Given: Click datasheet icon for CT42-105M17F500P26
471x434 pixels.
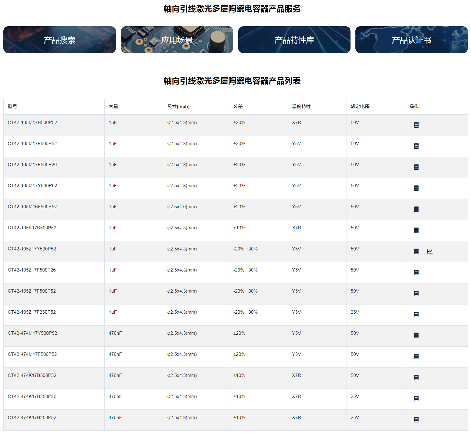Looking at the screenshot, I should coord(416,167).
